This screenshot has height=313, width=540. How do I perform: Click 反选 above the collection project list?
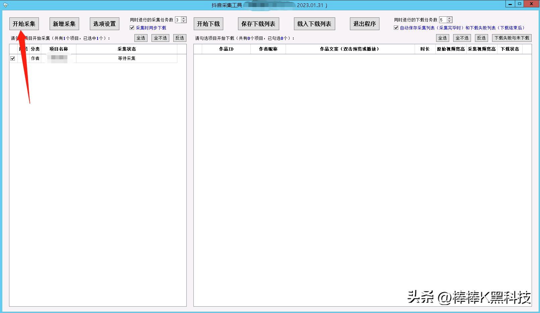[x=179, y=38]
